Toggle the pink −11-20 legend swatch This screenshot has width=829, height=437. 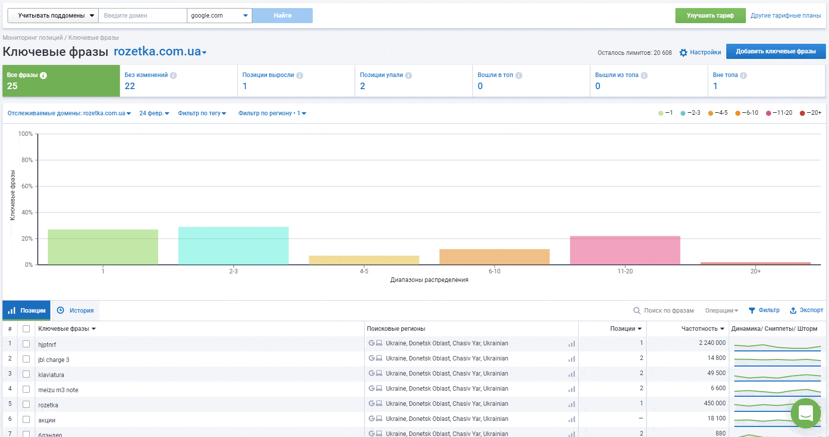[769, 113]
